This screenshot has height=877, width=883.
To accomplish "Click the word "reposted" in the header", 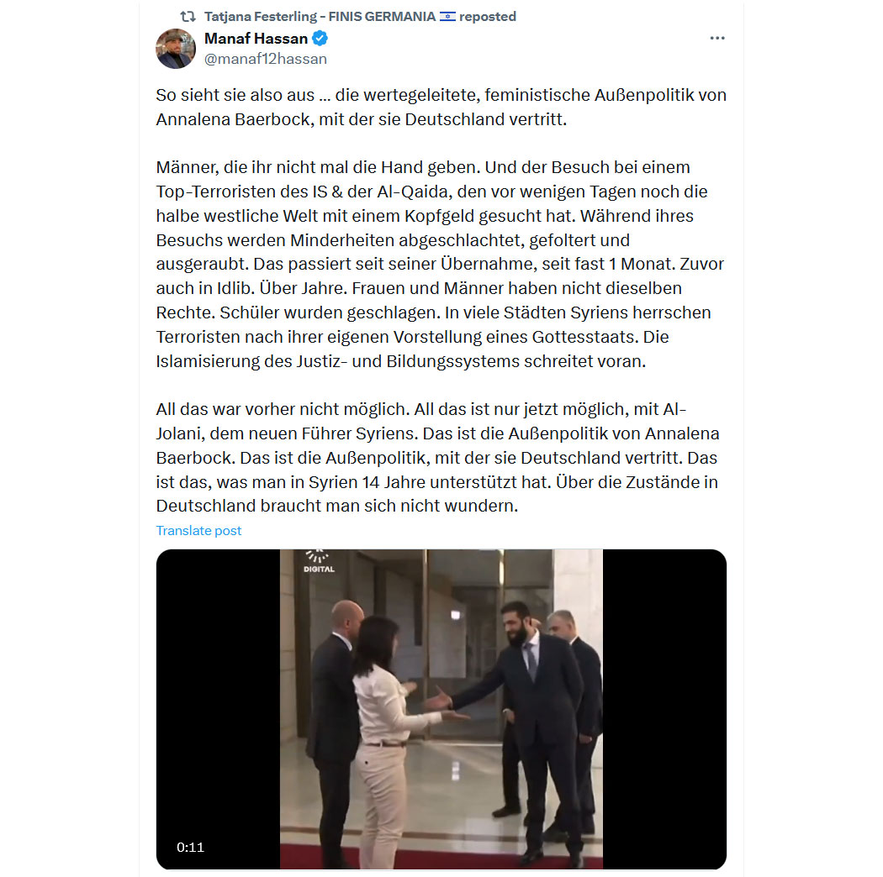I will [x=488, y=16].
